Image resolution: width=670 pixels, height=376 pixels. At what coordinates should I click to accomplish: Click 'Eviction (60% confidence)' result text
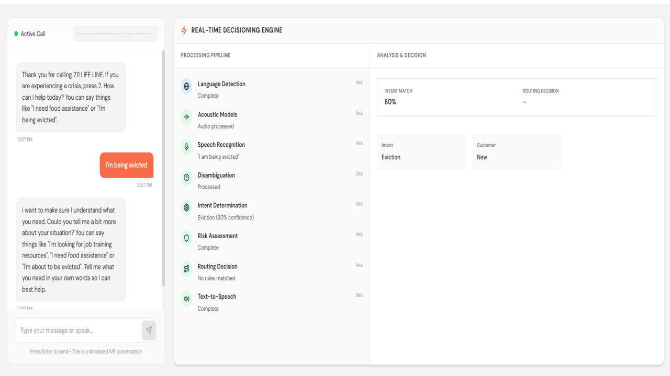pyautogui.click(x=226, y=217)
